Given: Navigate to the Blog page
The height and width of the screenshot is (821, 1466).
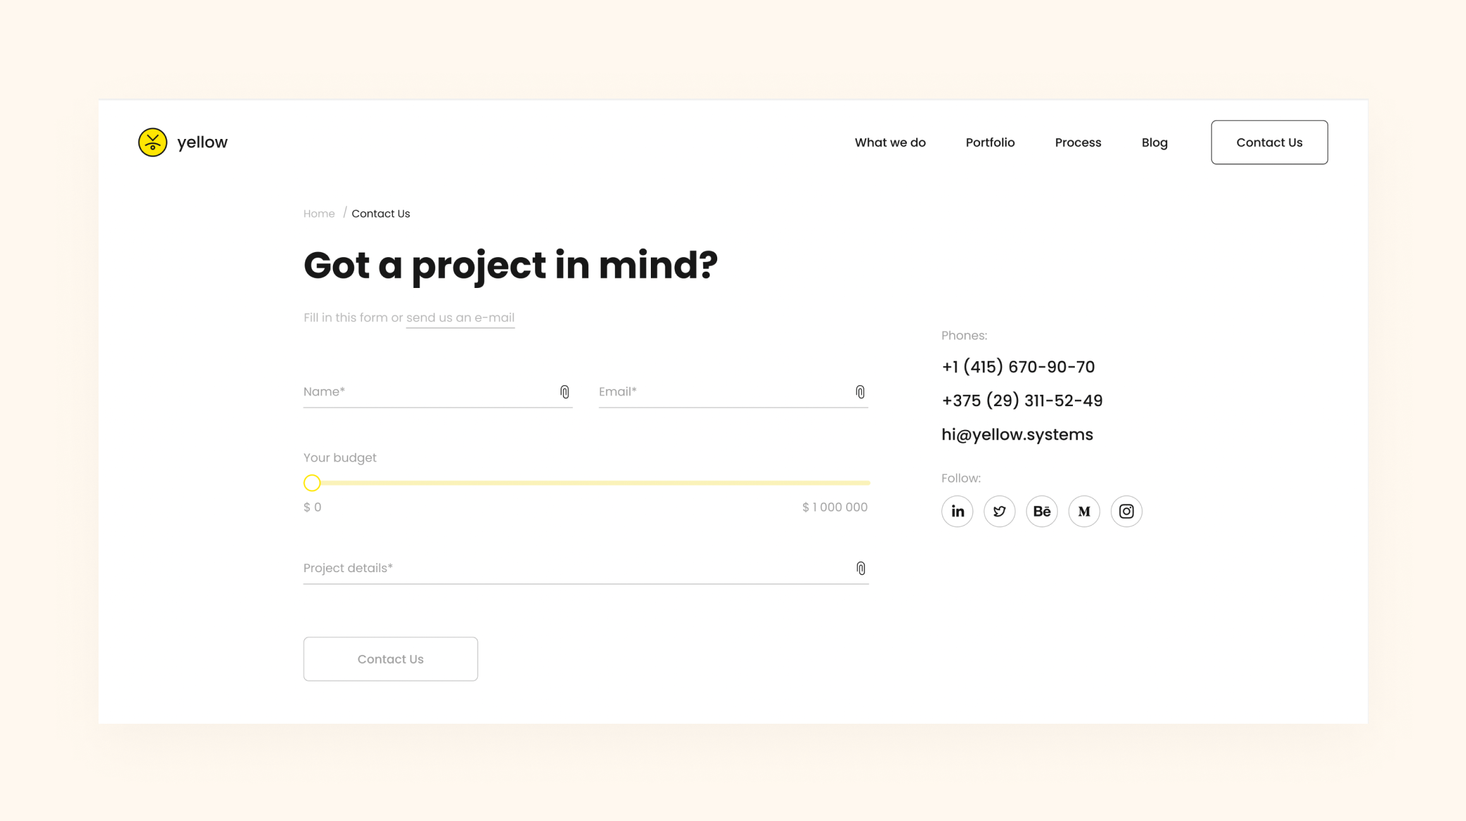Looking at the screenshot, I should (1154, 143).
